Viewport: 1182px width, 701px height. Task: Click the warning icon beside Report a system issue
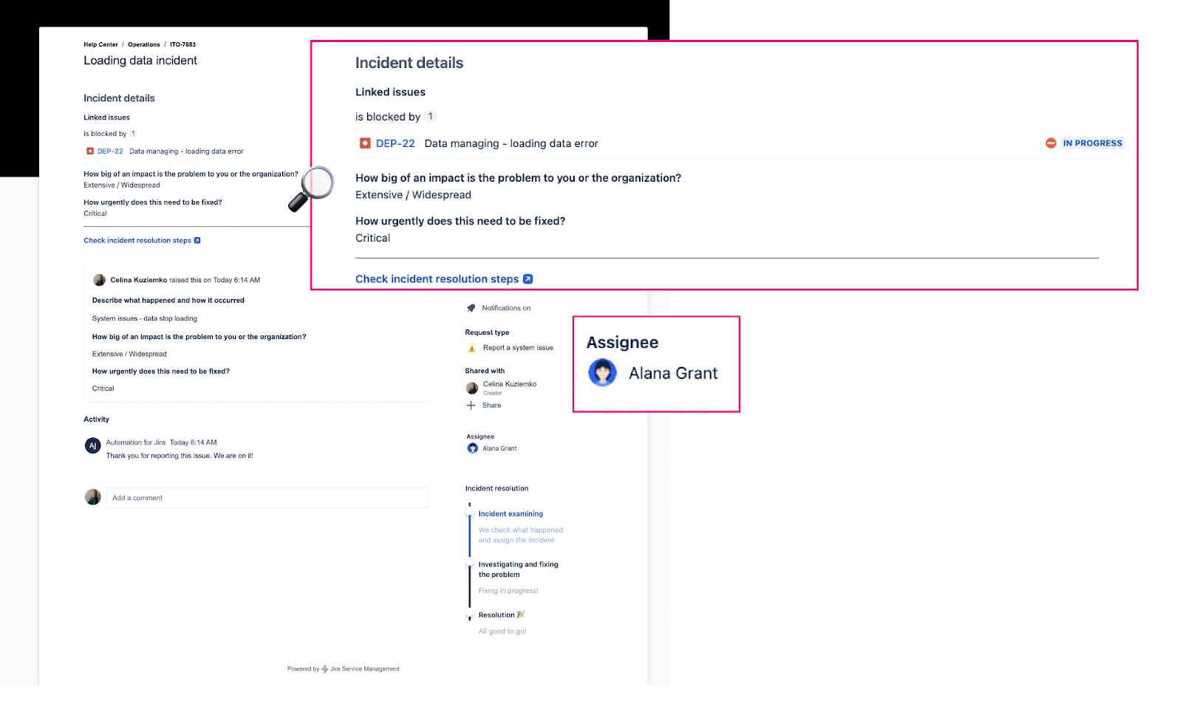[473, 347]
